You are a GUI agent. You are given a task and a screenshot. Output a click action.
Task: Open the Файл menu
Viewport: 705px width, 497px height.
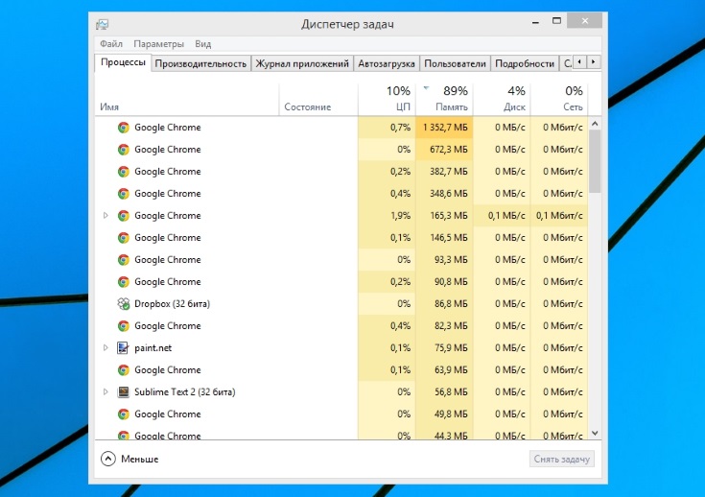[x=111, y=44]
